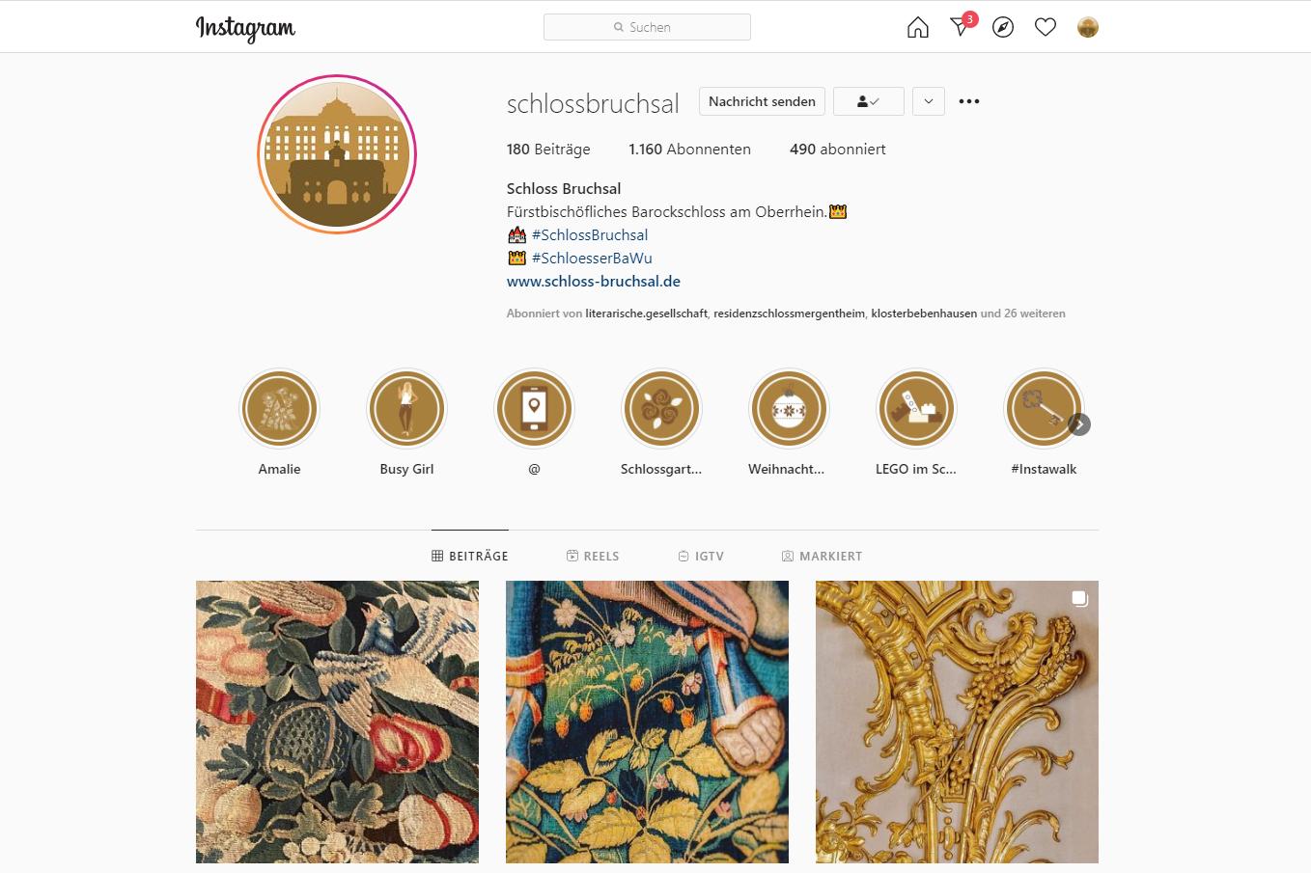
Task: Show next highlights with arrow
Action: [1079, 424]
